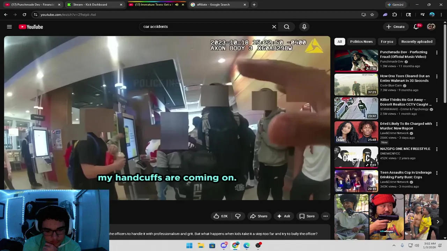
Task: Clear the 'car accidents' search text
Action: (x=274, y=26)
